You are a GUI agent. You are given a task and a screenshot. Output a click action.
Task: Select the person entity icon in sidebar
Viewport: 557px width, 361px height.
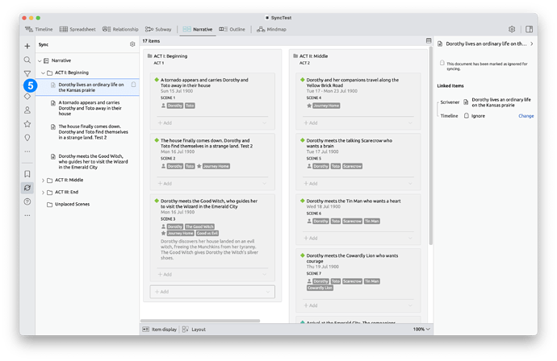pos(27,110)
